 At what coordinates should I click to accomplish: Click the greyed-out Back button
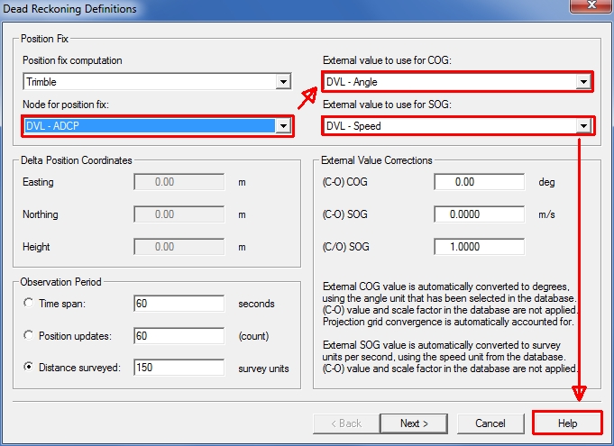pos(346,423)
